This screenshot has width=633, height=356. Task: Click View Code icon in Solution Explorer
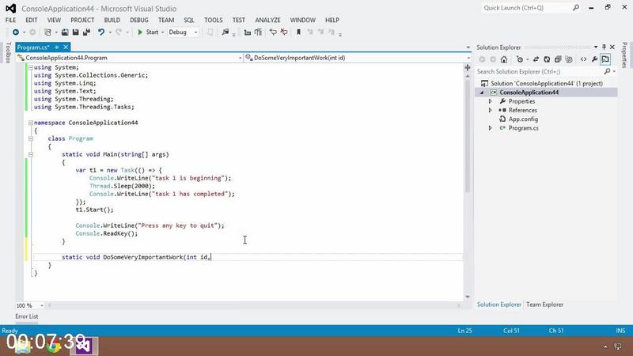[x=584, y=59]
